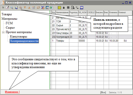Viewport: 133px width, 95px height.
Task: Click the 'Сырье' cell in the table
Action: 62,25
